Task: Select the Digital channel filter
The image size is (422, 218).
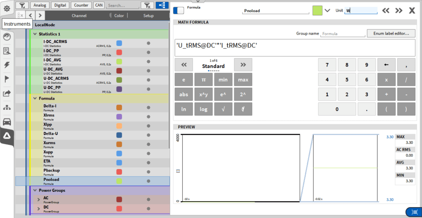Action: (x=60, y=5)
